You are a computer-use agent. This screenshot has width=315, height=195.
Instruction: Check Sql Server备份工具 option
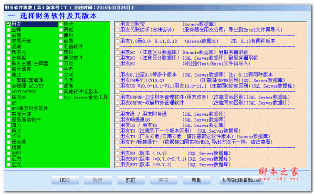(x=61, y=97)
